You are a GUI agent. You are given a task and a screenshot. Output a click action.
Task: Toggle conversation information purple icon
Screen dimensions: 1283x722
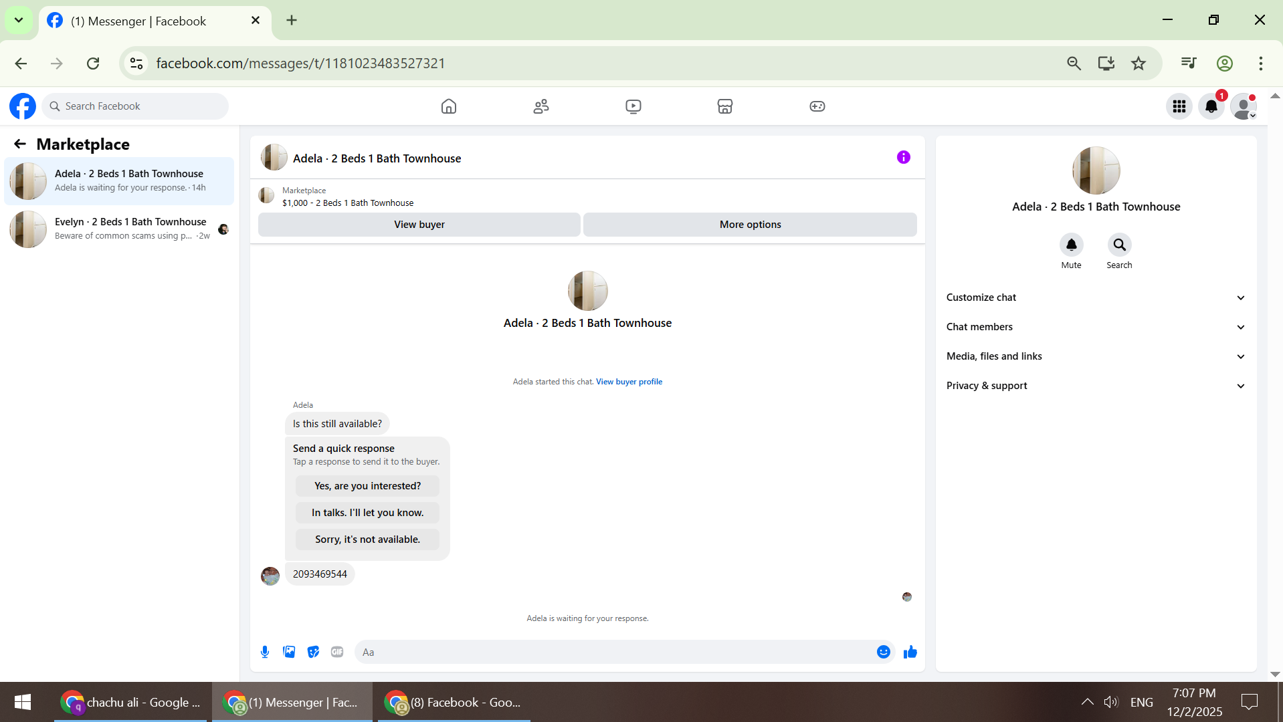[x=904, y=157]
